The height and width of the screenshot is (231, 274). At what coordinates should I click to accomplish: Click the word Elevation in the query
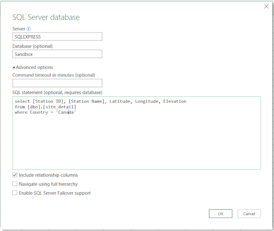pyautogui.click(x=175, y=101)
